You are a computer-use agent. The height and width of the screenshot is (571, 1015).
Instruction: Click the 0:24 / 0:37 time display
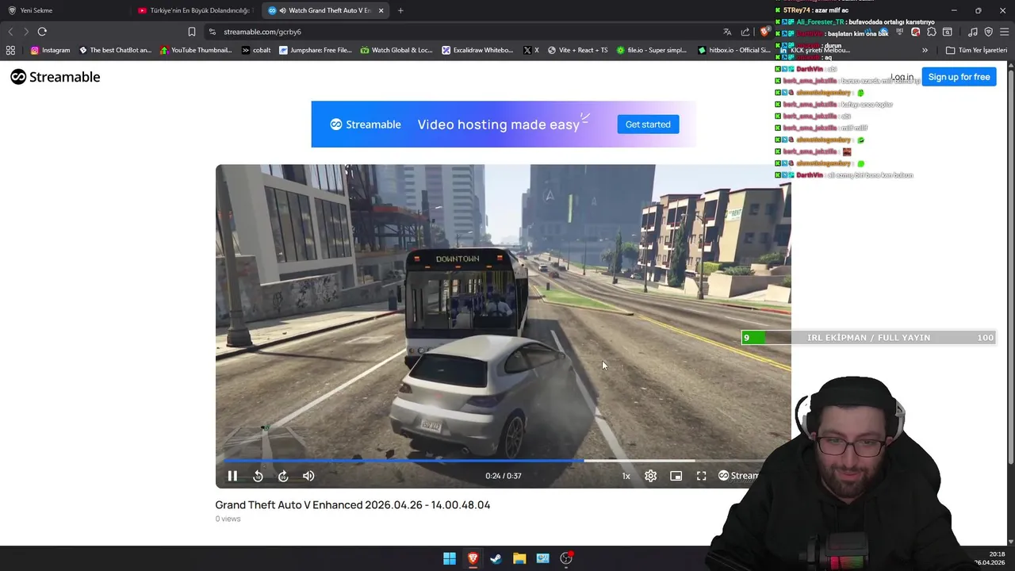[504, 476]
